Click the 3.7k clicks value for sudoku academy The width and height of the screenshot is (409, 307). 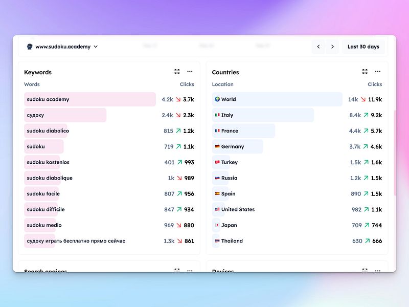[x=188, y=99]
